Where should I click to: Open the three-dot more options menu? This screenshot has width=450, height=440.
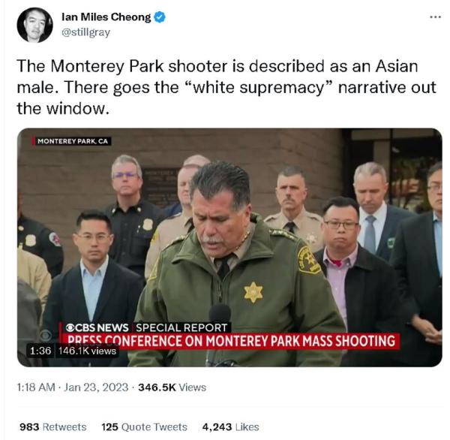pyautogui.click(x=435, y=17)
